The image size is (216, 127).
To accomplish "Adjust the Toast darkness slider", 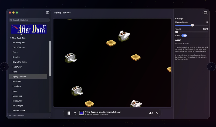I will 191,32.
